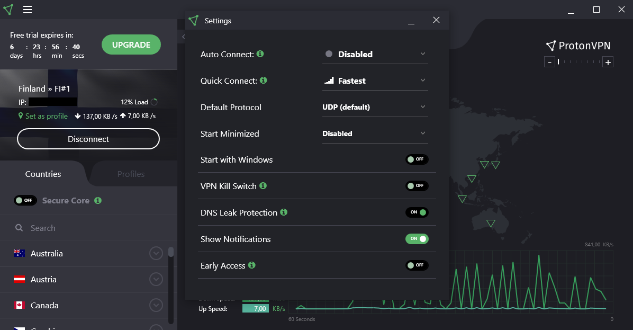This screenshot has width=633, height=330.
Task: Click the Australia flag icon
Action: (19, 253)
